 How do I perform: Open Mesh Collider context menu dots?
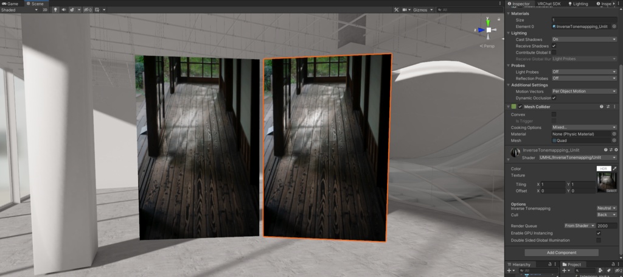point(614,107)
